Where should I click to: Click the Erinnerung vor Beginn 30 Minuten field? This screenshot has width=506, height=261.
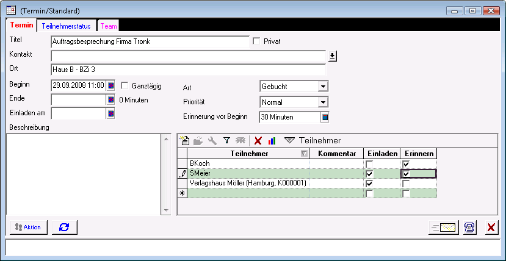pos(289,117)
